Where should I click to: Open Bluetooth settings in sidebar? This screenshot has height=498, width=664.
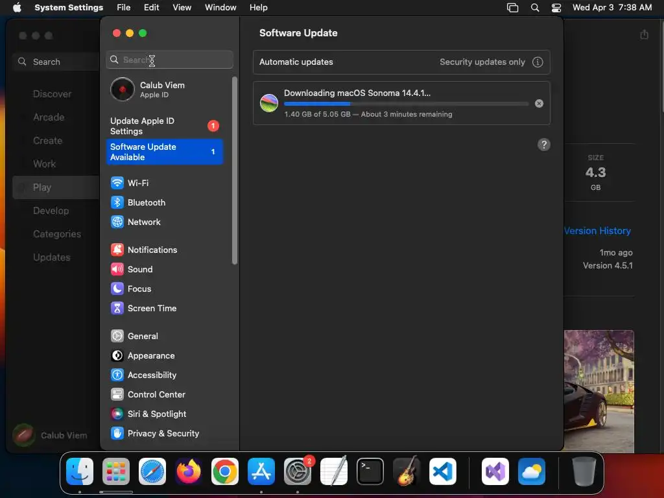click(138, 202)
